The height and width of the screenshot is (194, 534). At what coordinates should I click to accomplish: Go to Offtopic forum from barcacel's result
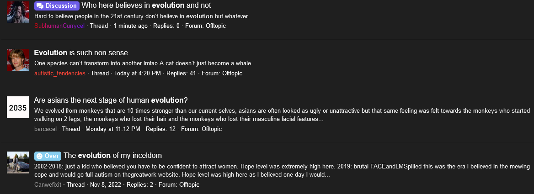click(212, 129)
